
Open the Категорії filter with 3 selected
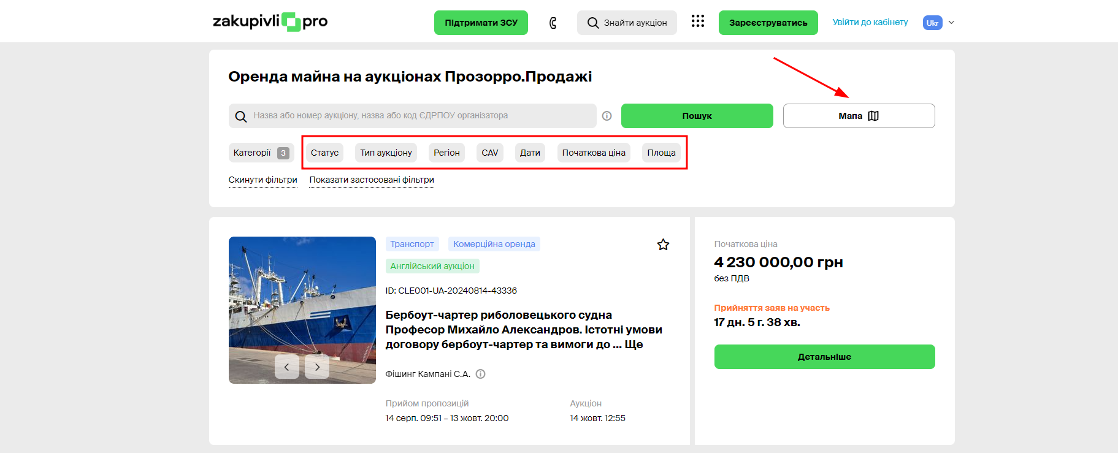pos(261,153)
